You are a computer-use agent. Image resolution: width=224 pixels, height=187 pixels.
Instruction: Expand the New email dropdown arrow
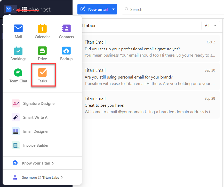(x=114, y=9)
